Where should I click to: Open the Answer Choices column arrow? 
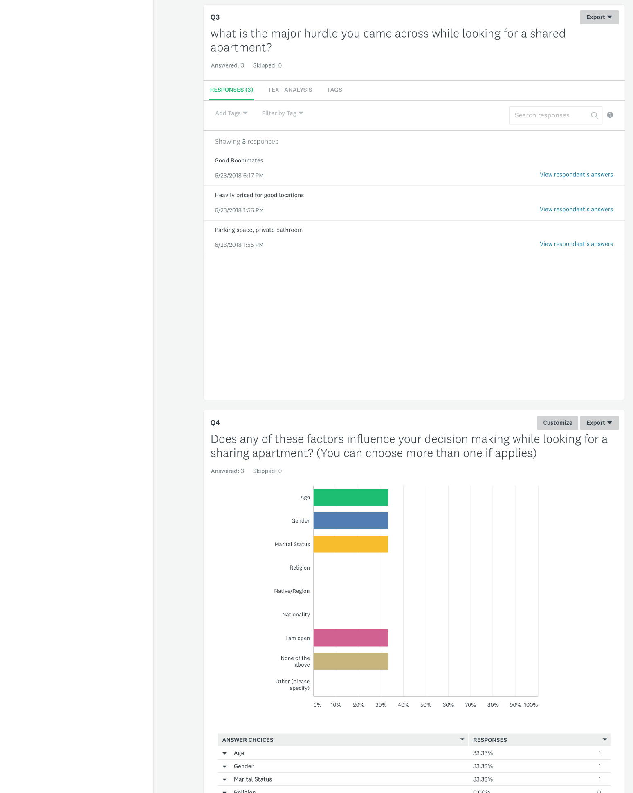click(462, 739)
